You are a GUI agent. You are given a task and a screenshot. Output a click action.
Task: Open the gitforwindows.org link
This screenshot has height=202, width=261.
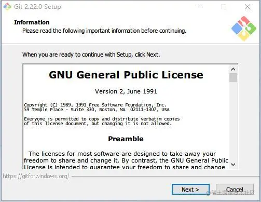pos(36,176)
